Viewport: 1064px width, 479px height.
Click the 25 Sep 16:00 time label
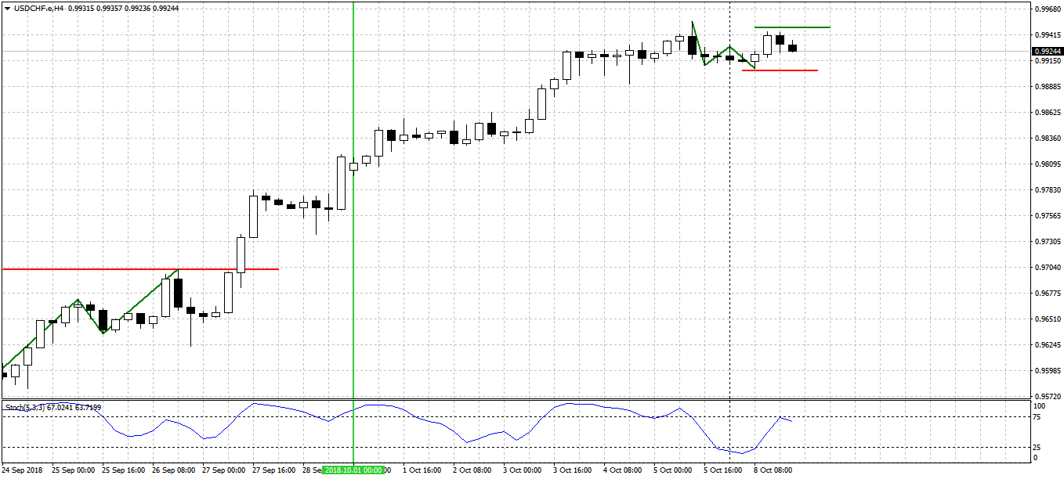pos(124,470)
